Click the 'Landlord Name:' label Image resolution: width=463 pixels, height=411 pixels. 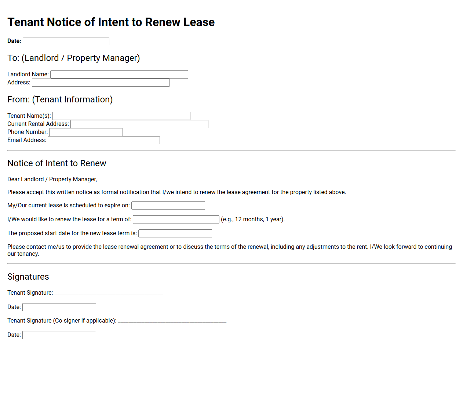coord(28,74)
